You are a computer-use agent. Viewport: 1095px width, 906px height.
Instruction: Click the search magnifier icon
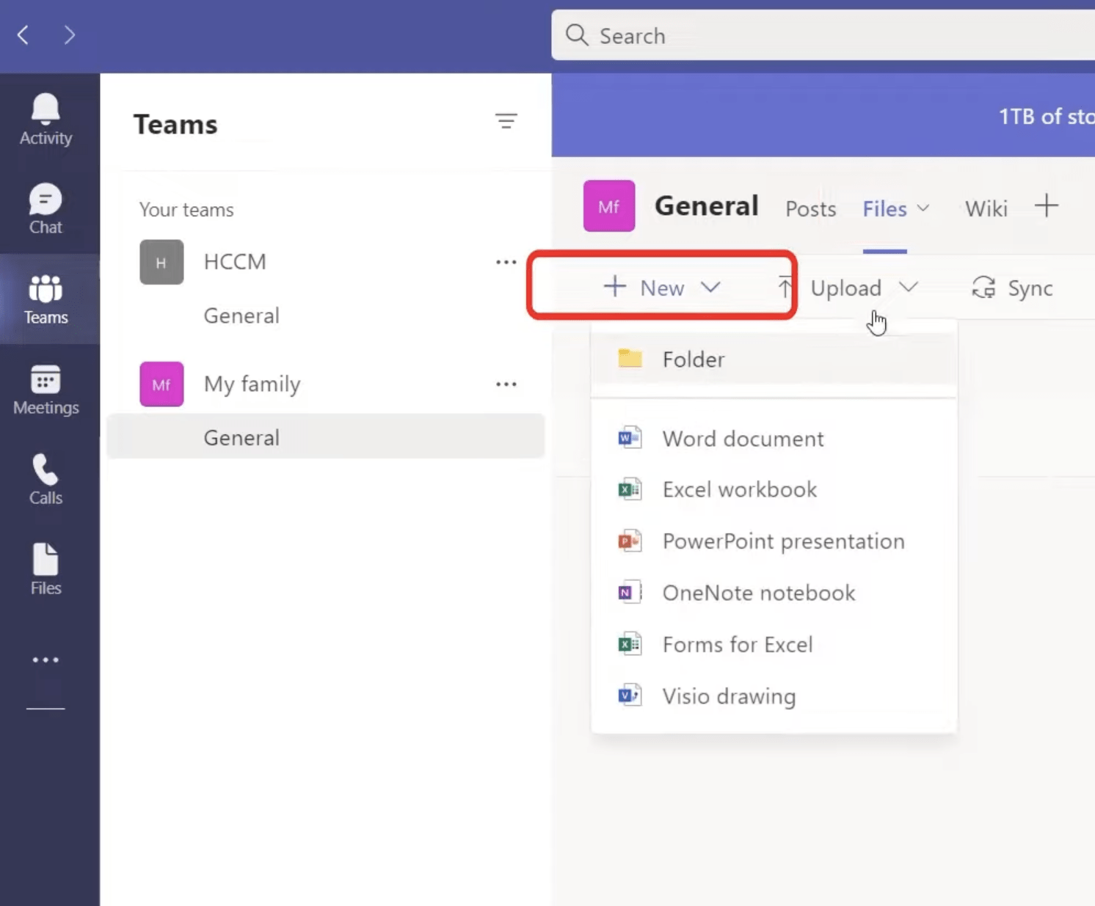pyautogui.click(x=577, y=35)
